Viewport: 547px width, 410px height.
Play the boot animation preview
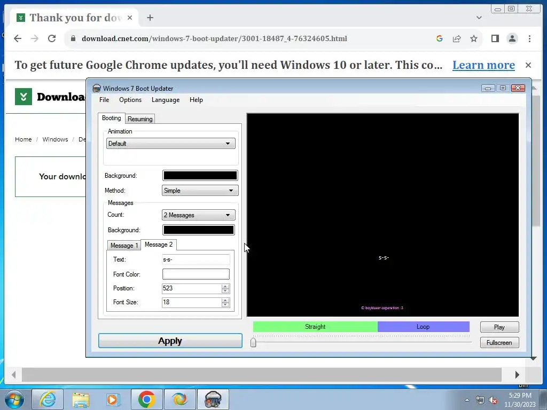tap(499, 327)
